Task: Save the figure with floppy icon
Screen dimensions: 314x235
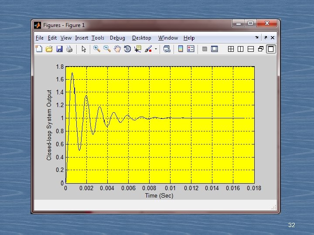Action: 59,49
